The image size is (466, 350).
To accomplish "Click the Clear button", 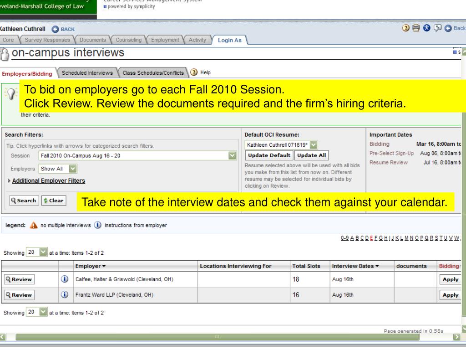I will coord(54,201).
